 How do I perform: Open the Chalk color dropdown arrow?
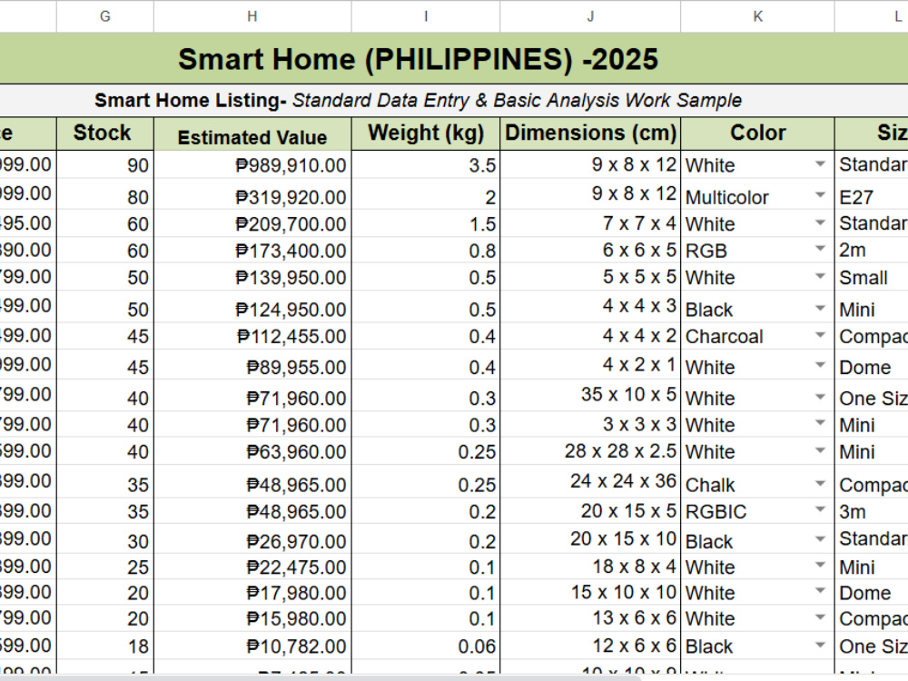click(820, 482)
